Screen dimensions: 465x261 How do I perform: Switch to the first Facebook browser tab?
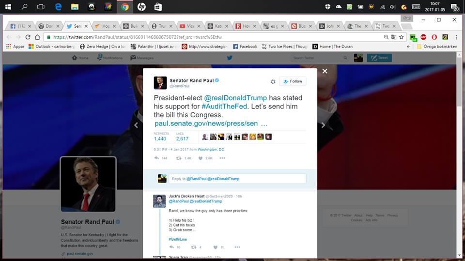tap(17, 26)
